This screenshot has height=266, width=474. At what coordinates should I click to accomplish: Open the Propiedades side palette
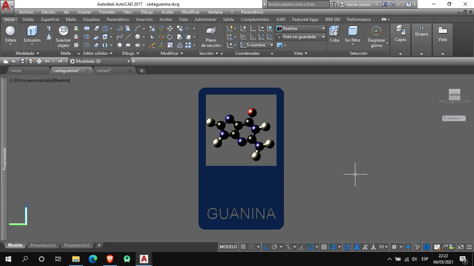coord(4,158)
